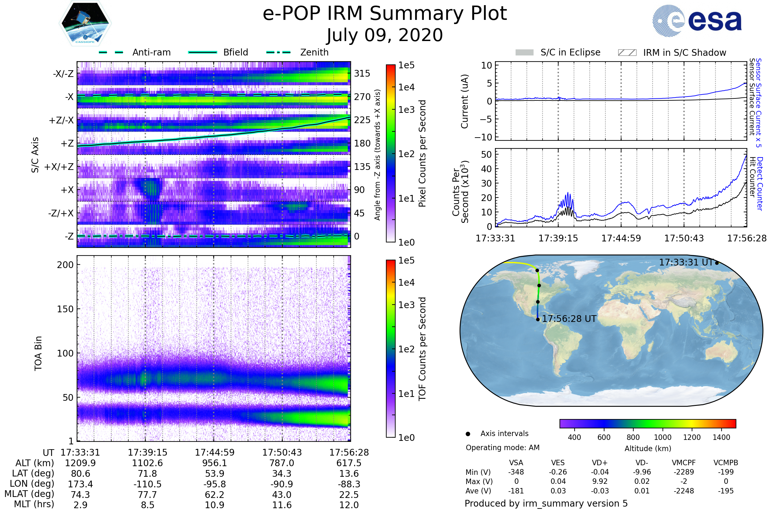Click the Axis intervals black dot marker
This screenshot has width=770, height=513.
468,434
